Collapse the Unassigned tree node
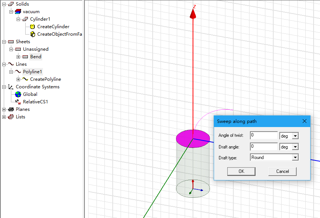This screenshot has width=320, height=218. pos(11,49)
